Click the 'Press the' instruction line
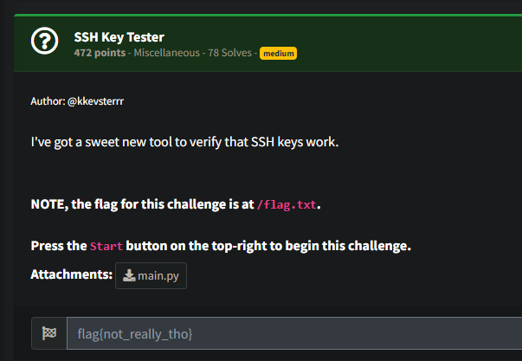Image resolution: width=522 pixels, height=361 pixels. pos(58,246)
